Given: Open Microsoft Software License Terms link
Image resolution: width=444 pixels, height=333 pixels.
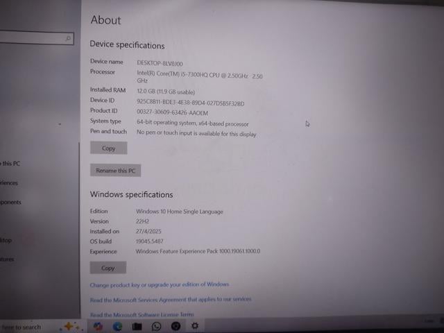Looking at the screenshot, I should pyautogui.click(x=142, y=314).
